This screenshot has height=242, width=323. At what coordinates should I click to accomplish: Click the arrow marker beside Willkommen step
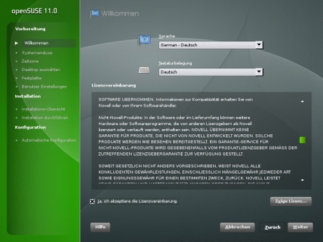click(16, 43)
